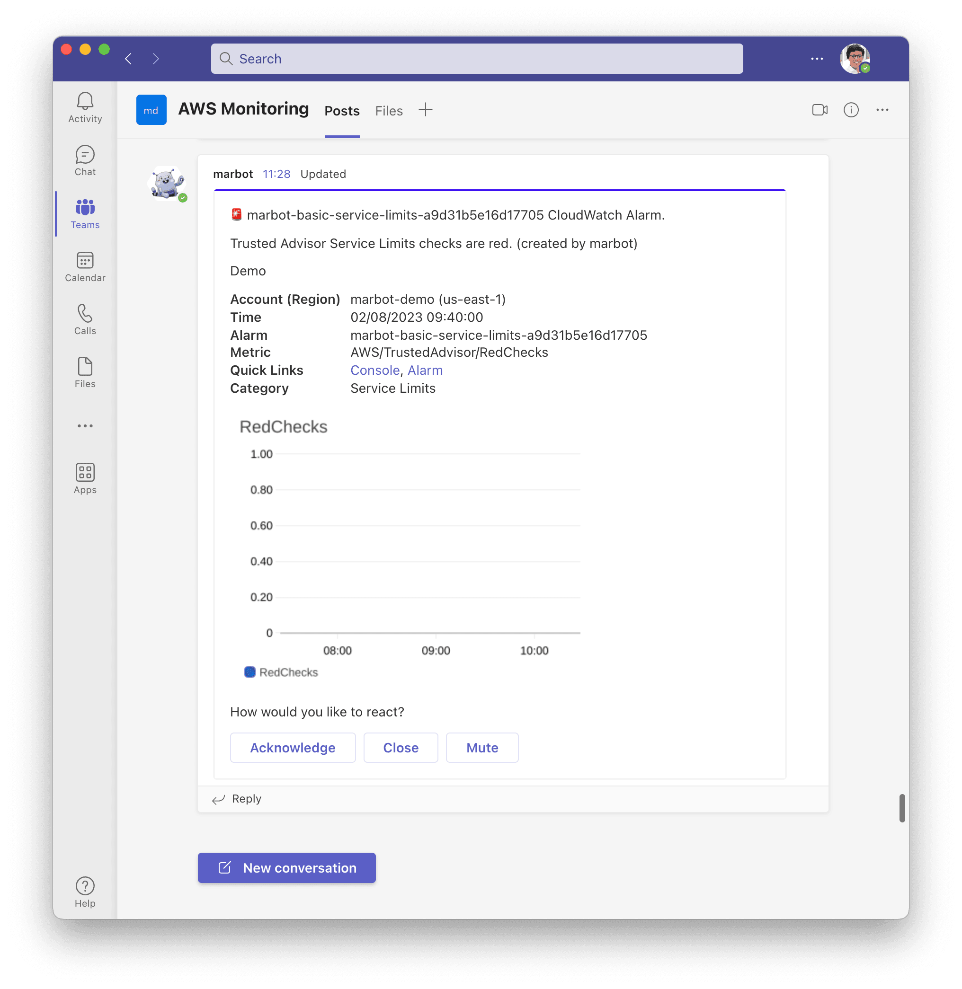This screenshot has width=962, height=989.
Task: Select the Posts tab
Action: (343, 110)
